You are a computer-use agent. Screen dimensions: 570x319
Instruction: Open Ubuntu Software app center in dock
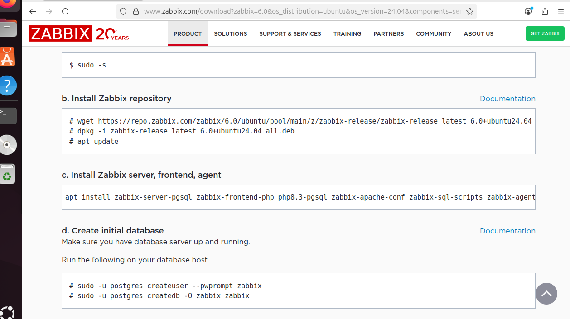click(8, 57)
